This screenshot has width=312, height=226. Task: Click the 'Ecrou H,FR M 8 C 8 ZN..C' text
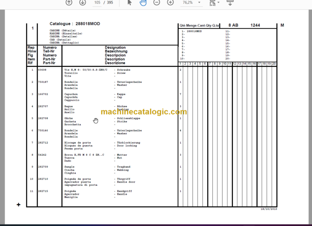84,155
